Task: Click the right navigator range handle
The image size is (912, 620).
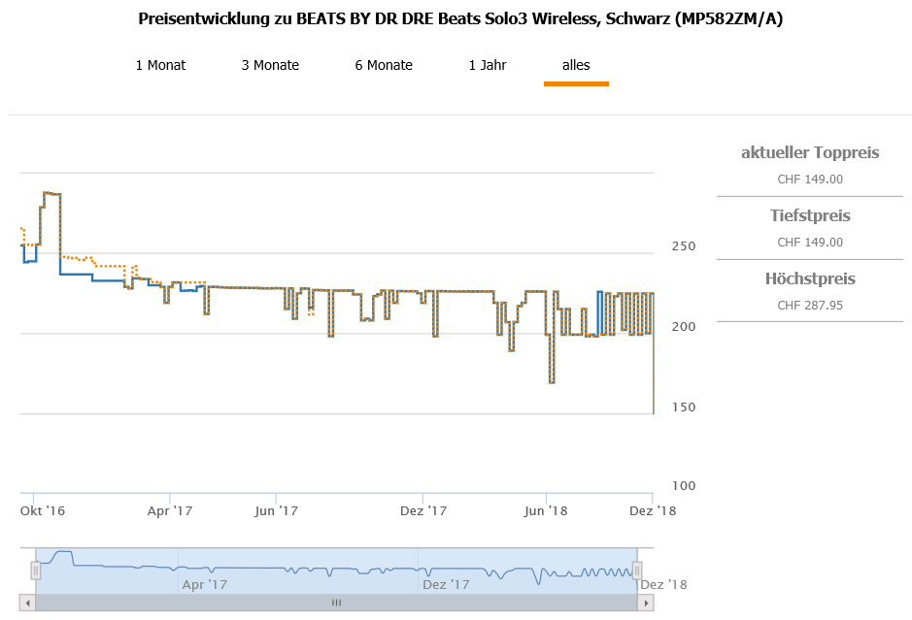Action: coord(637,571)
